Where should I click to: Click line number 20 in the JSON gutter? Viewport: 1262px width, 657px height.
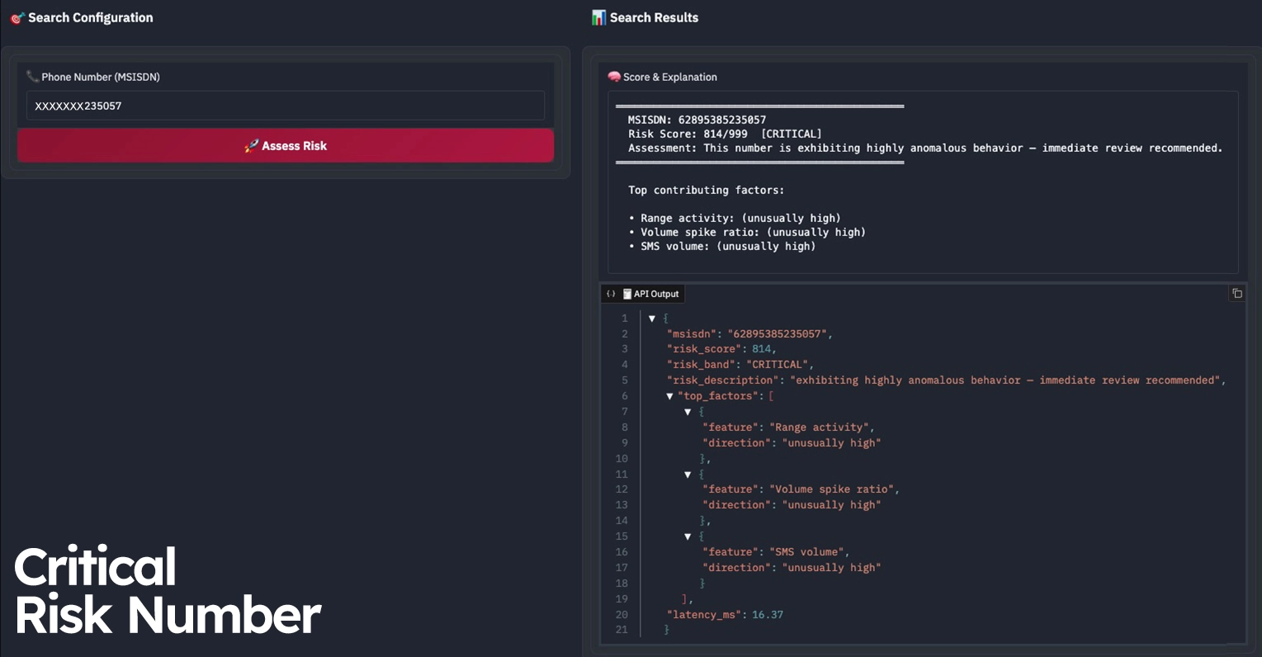[x=622, y=614]
